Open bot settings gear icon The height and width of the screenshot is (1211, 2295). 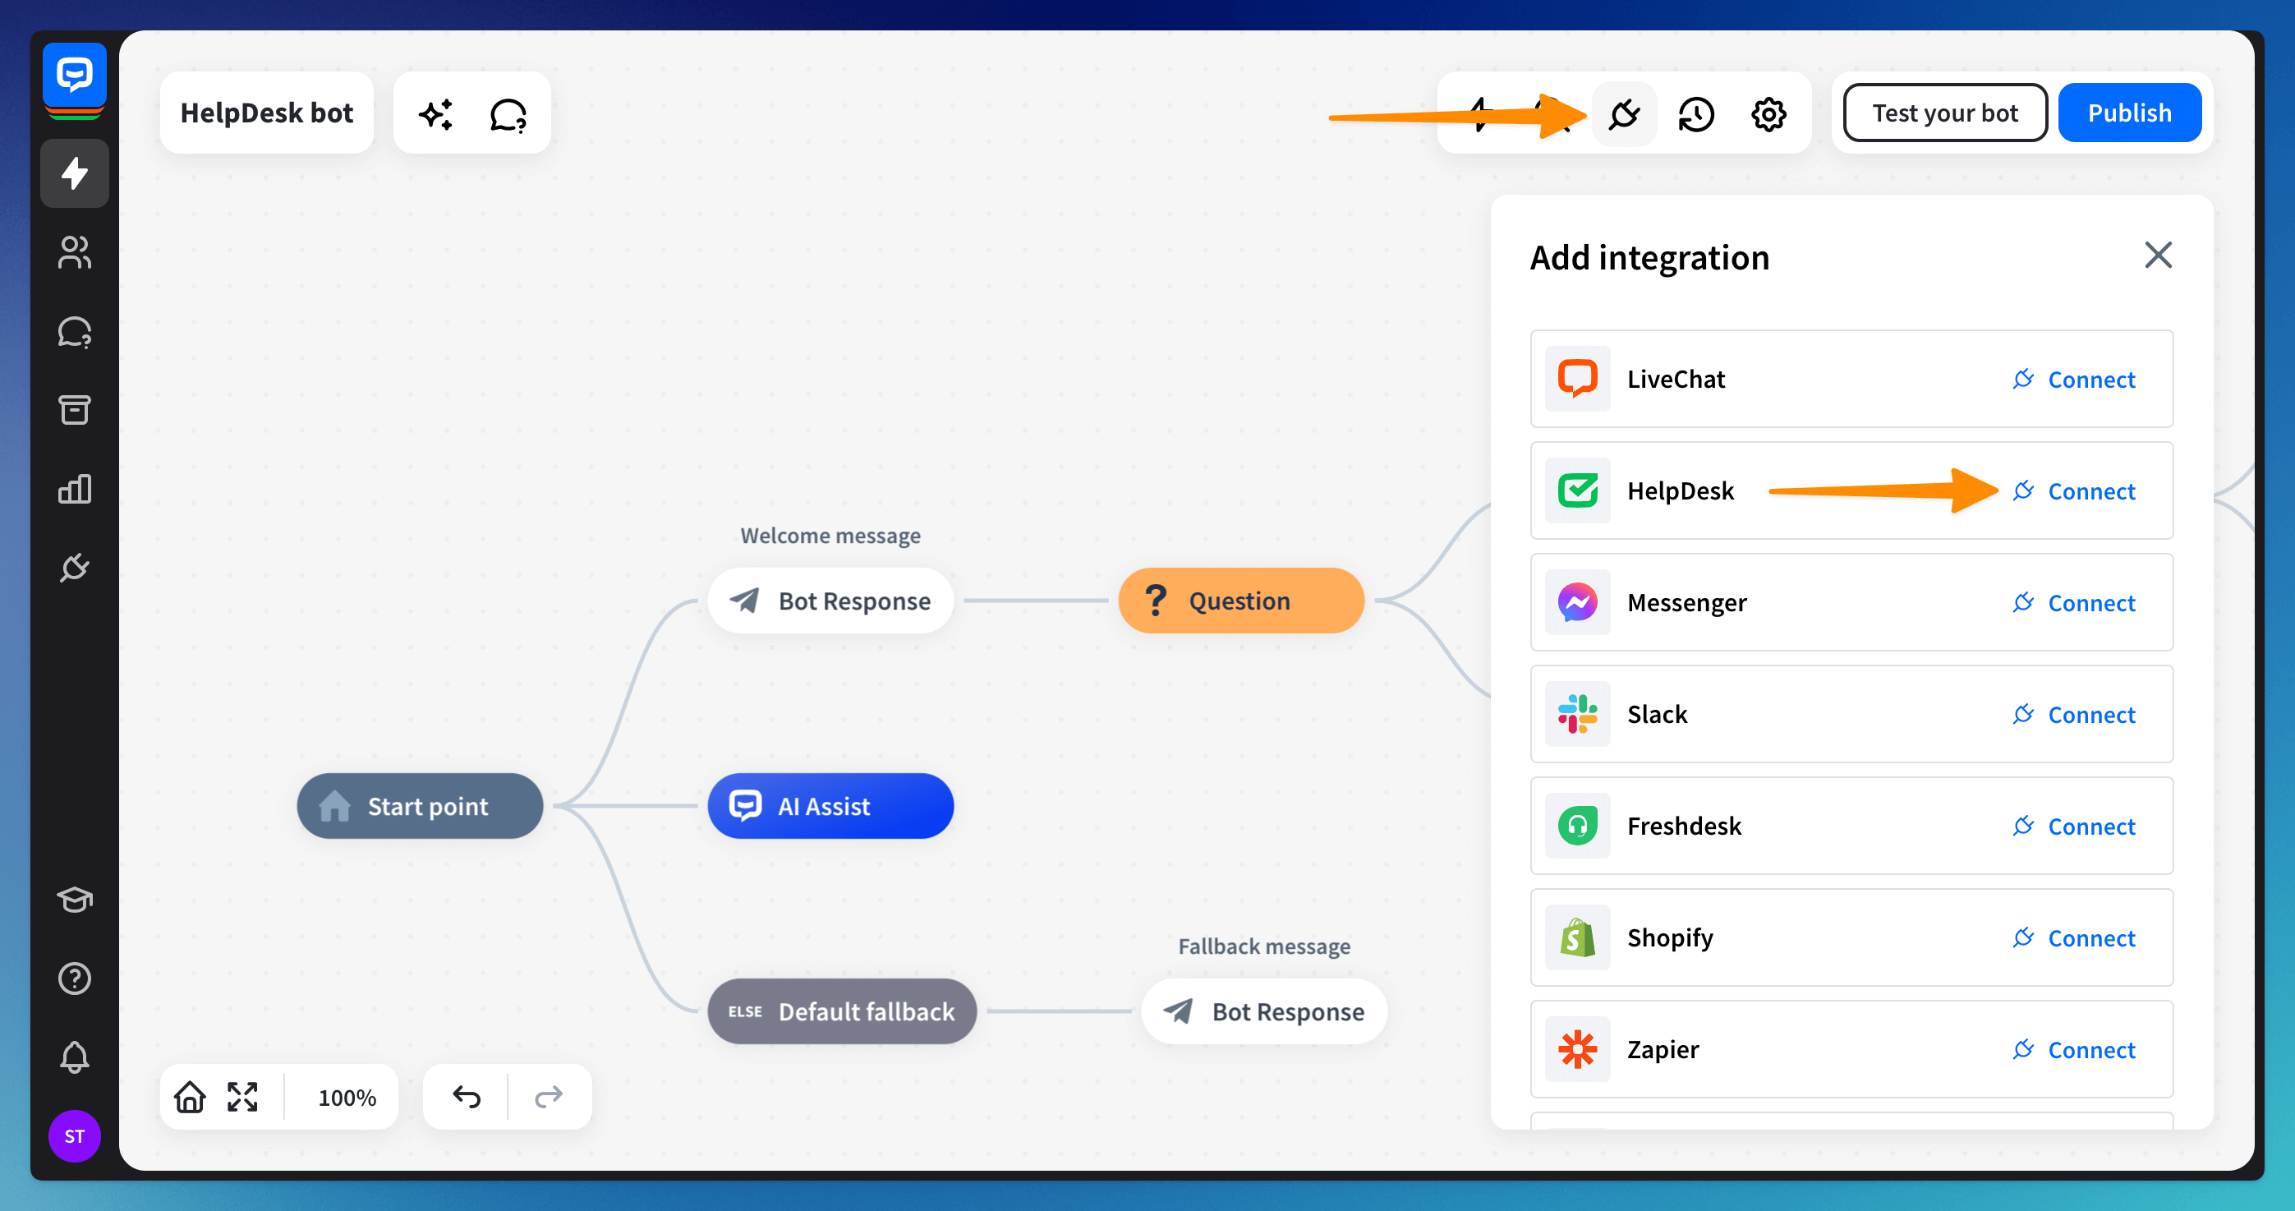coord(1768,114)
